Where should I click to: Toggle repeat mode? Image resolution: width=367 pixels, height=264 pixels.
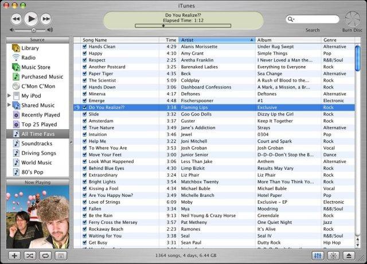click(45, 255)
